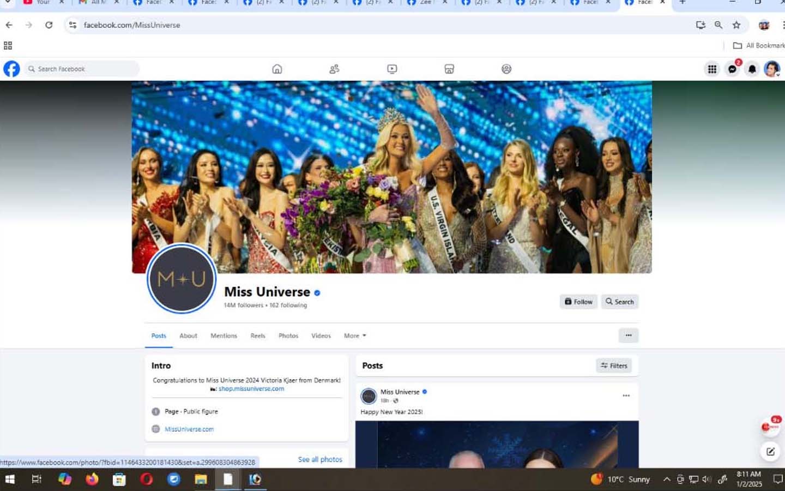Open the Facebook logo home link
Image resolution: width=785 pixels, height=491 pixels.
11,69
